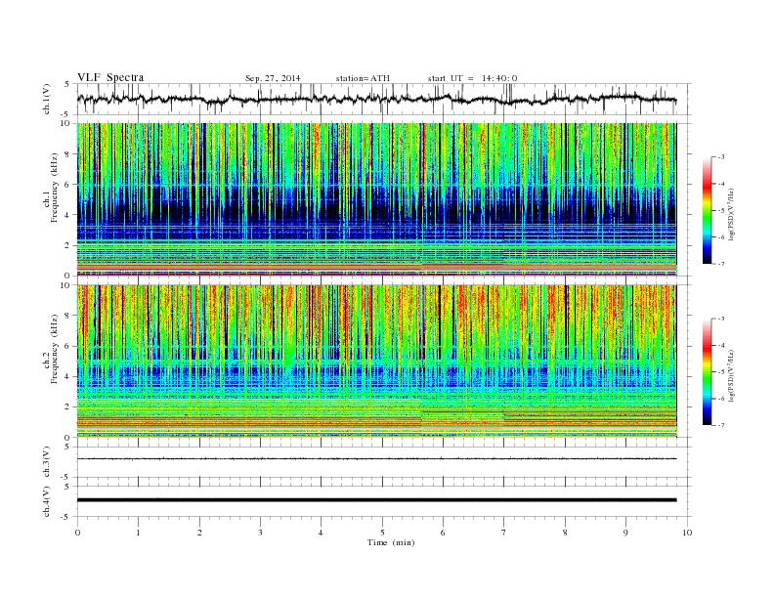Click the time axis tick label "1"
The width and height of the screenshot is (774, 598).
[x=138, y=533]
